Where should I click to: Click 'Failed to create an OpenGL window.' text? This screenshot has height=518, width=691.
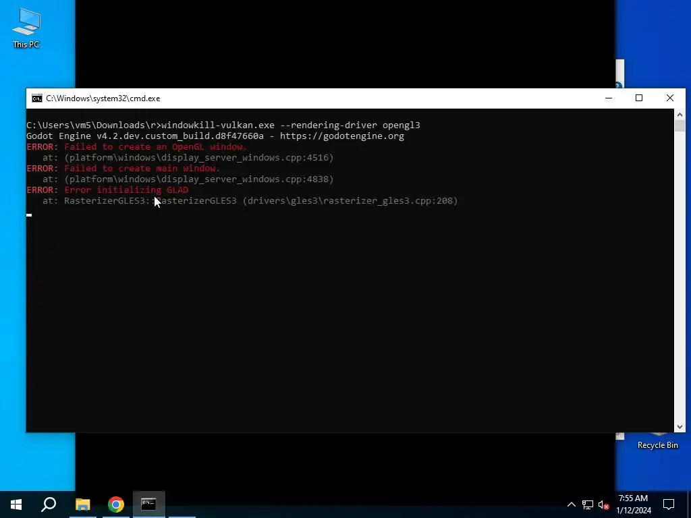pos(156,146)
